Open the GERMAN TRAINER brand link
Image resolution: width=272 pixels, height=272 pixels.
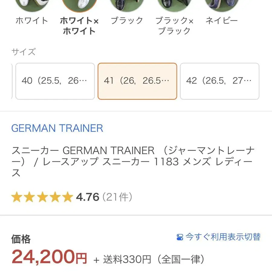[57, 128]
